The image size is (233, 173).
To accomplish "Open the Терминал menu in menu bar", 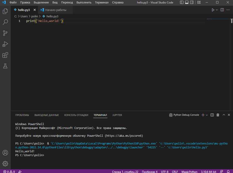I will [102, 3].
